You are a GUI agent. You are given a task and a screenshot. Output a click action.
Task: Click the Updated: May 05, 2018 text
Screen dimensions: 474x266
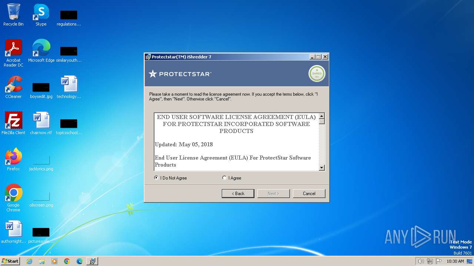click(x=184, y=144)
